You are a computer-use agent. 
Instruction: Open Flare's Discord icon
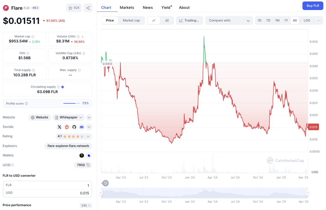click(x=82, y=127)
